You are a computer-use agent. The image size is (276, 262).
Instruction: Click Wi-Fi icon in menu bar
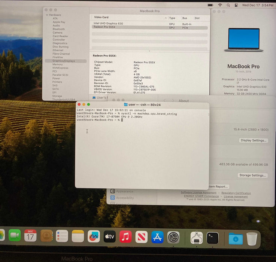(220, 5)
